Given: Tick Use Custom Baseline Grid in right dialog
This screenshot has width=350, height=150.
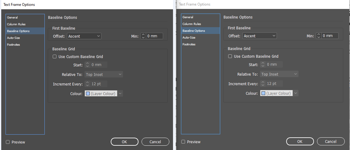Looking at the screenshot, I should 230,56.
